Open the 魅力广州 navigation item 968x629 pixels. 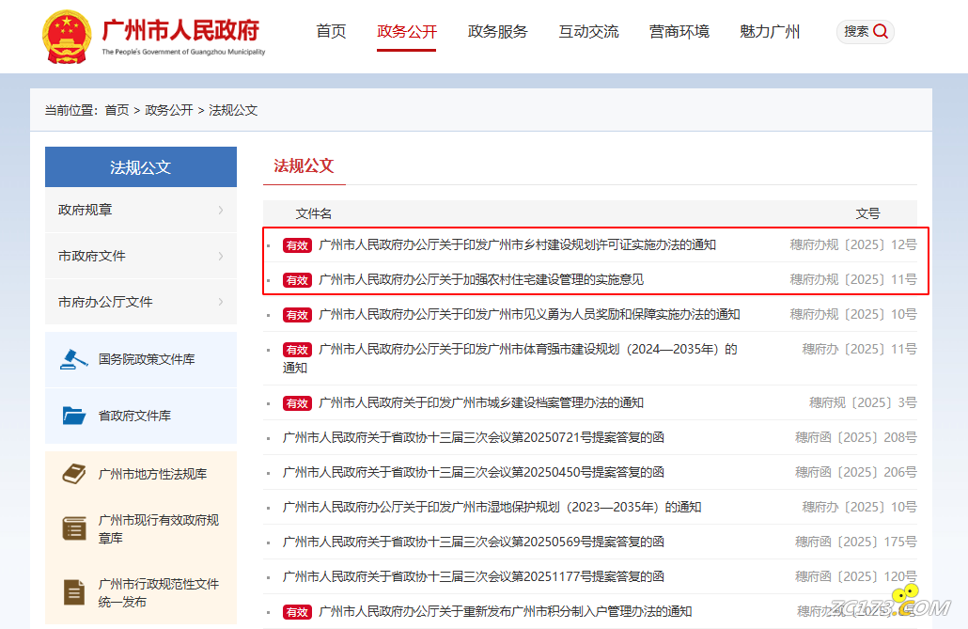click(x=770, y=32)
